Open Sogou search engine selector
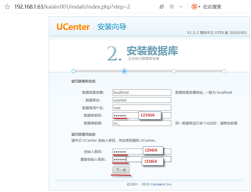 pyautogui.click(x=196, y=7)
